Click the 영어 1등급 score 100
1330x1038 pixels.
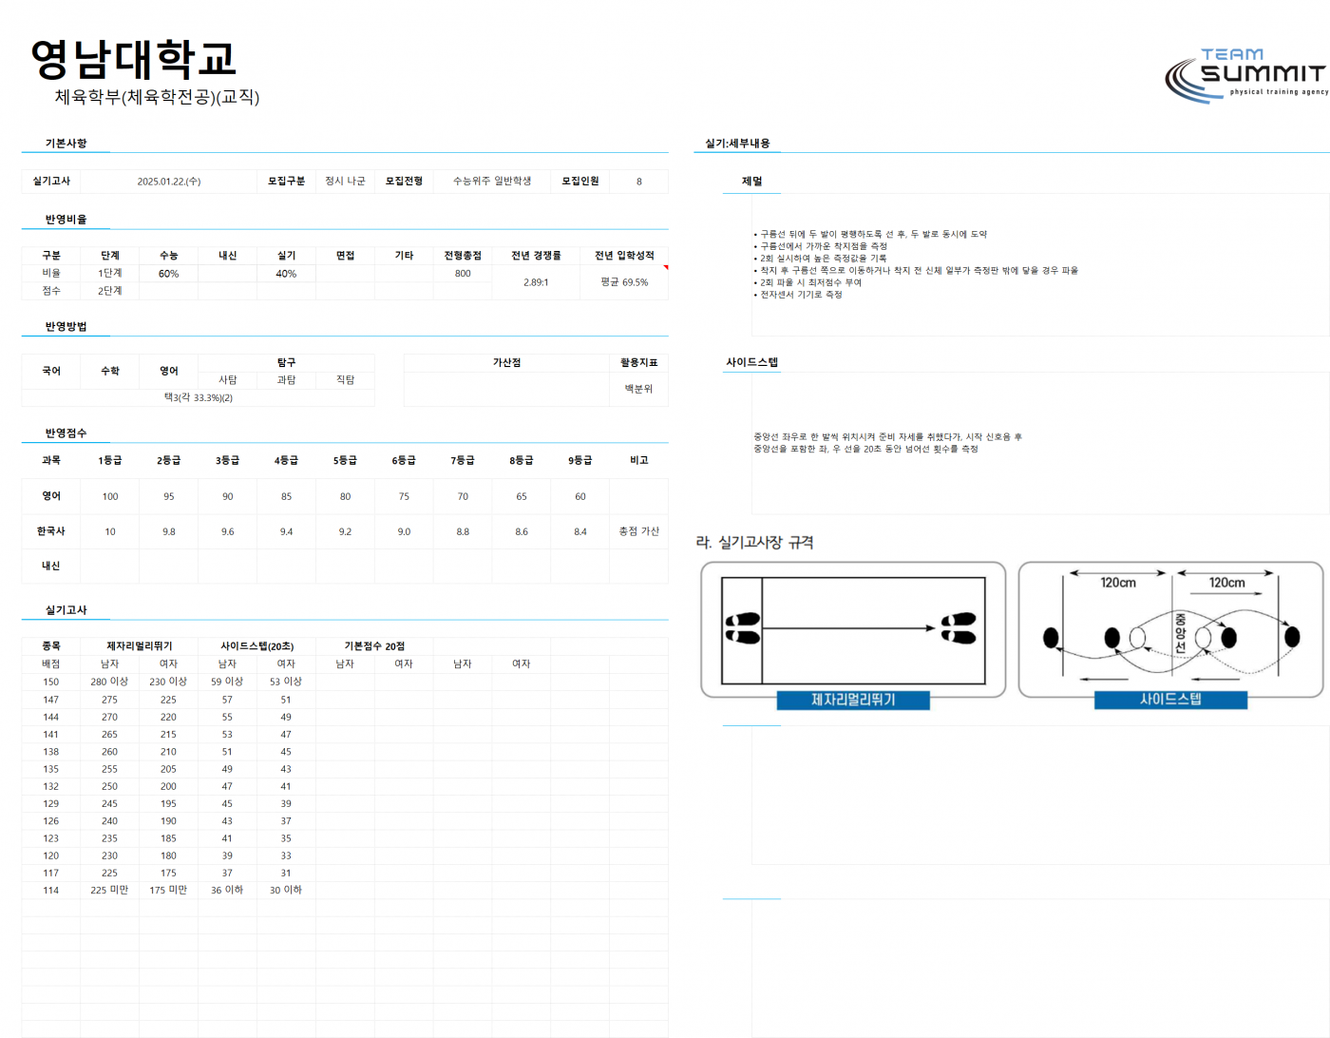tap(110, 497)
